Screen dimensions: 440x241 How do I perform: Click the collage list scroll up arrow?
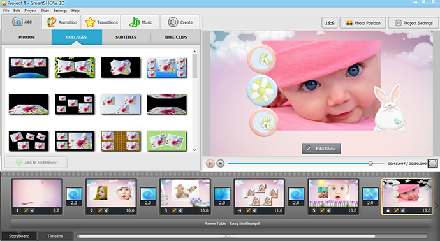[194, 52]
